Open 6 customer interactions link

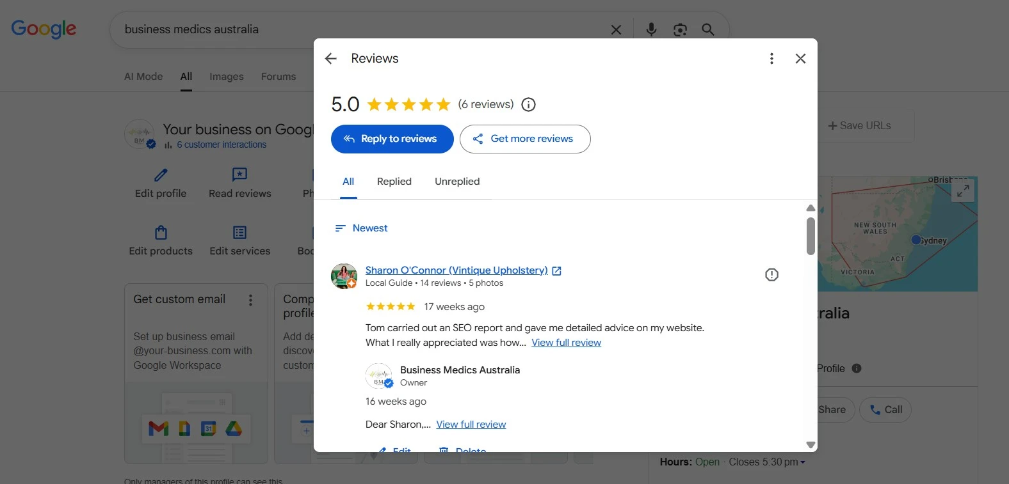(222, 145)
